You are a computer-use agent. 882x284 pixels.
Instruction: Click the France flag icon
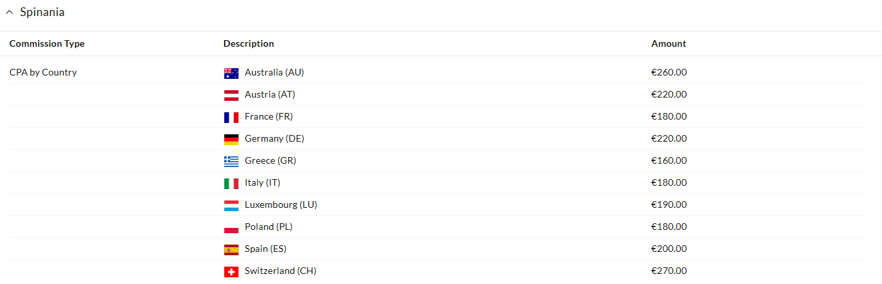[231, 117]
